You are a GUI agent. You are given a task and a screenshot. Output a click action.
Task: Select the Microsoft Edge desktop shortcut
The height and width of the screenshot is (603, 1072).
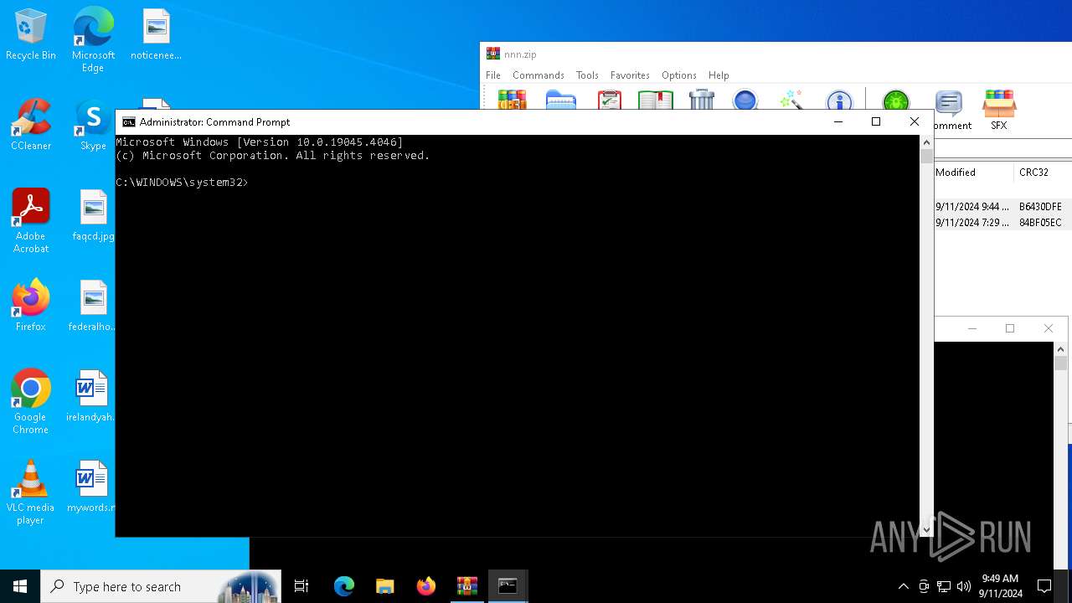pyautogui.click(x=93, y=40)
